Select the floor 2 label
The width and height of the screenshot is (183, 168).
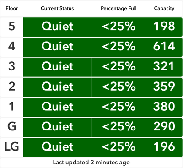click(11, 86)
